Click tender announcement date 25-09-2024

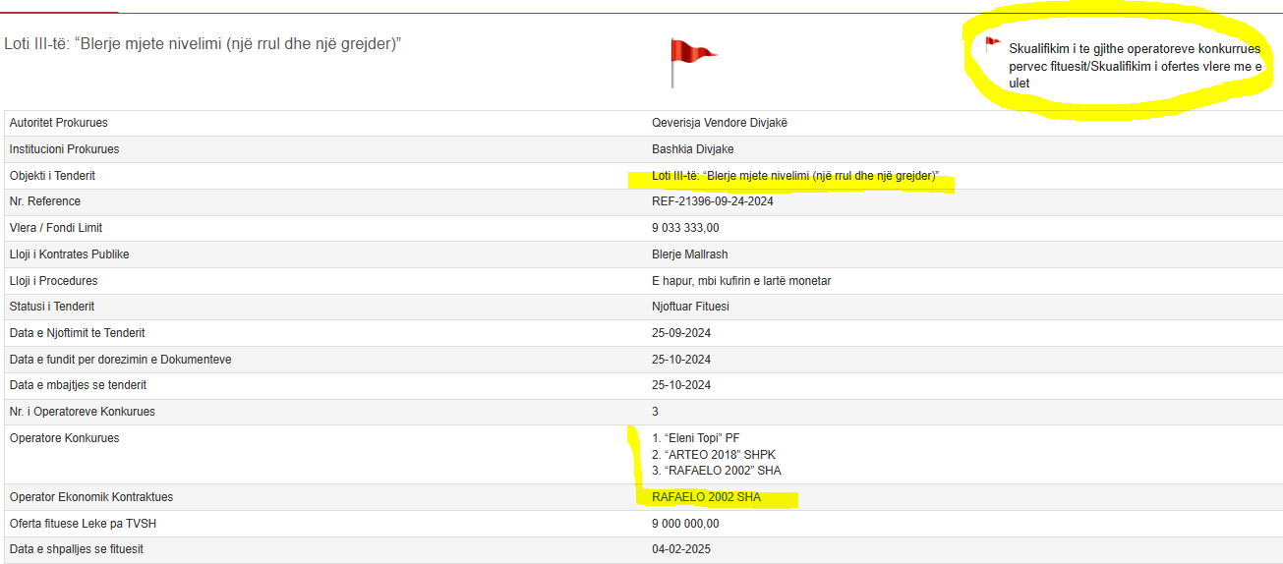point(680,333)
